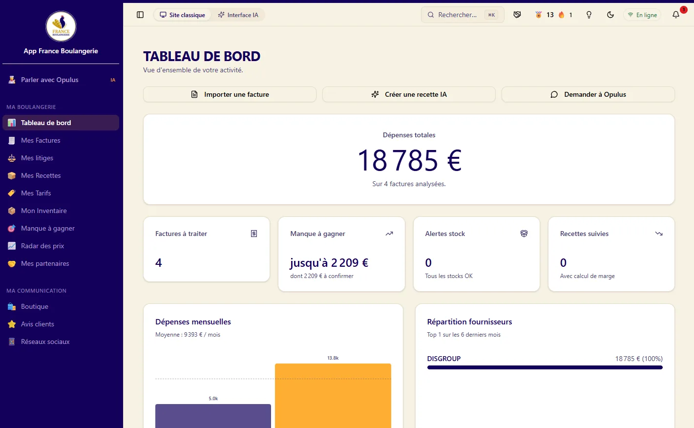The height and width of the screenshot is (428, 694).
Task: Go to Mes Recettes
Action: [x=61, y=175]
